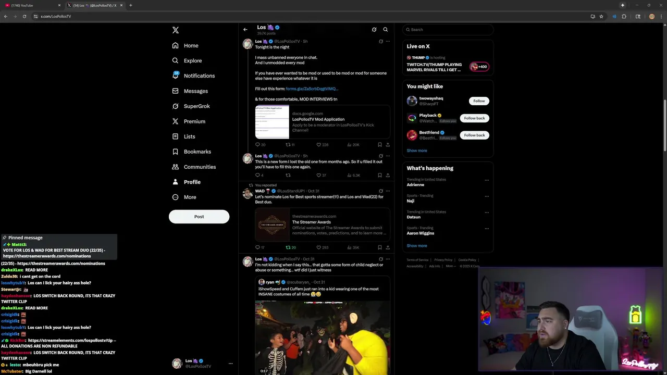
Task: Open Communities icon in sidebar
Action: [x=176, y=167]
